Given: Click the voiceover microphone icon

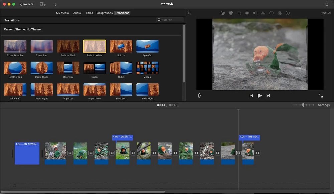Looking at the screenshot, I should coord(199,96).
